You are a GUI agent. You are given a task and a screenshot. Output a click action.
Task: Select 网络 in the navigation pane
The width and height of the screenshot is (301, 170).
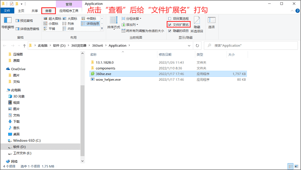14,161
